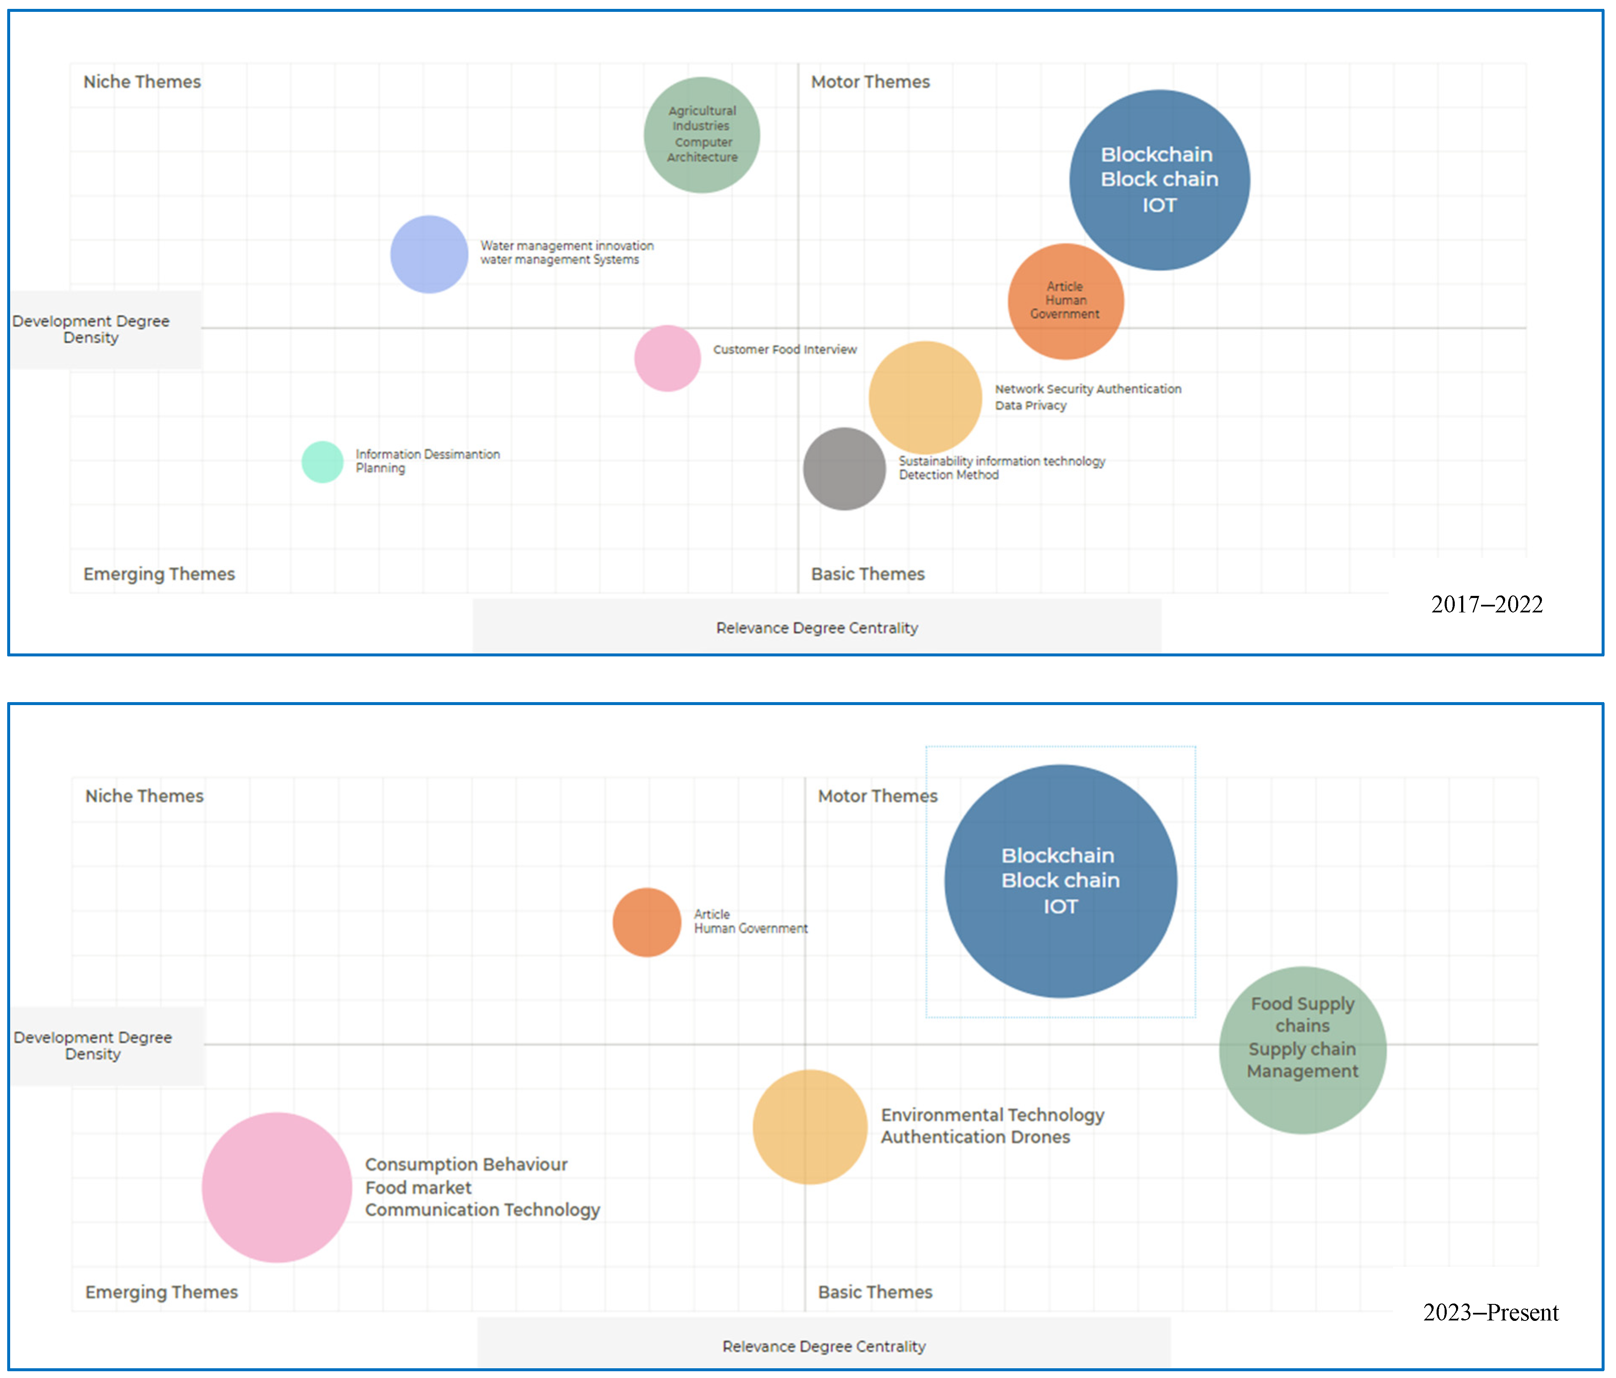Click the gray Sustainability information technology bubble

click(x=844, y=469)
